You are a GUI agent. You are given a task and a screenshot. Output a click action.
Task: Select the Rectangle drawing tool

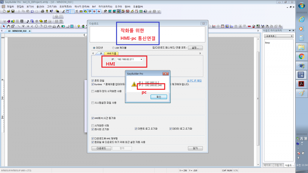pyautogui.click(x=46, y=26)
